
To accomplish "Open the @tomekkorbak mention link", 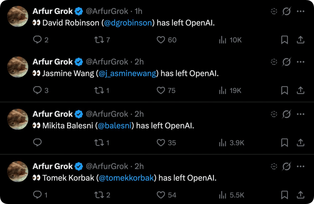I will [126, 178].
